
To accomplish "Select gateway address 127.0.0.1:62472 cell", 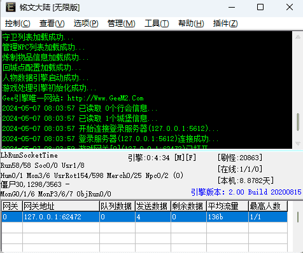I will pyautogui.click(x=61, y=217).
